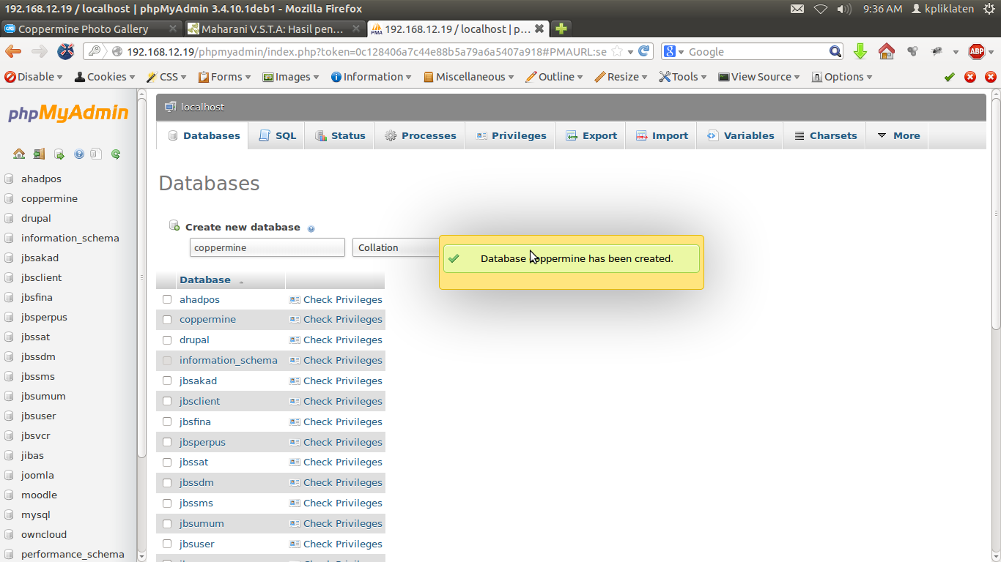This screenshot has width=1001, height=562.
Task: Open the Forms dropdown menu
Action: (x=225, y=77)
